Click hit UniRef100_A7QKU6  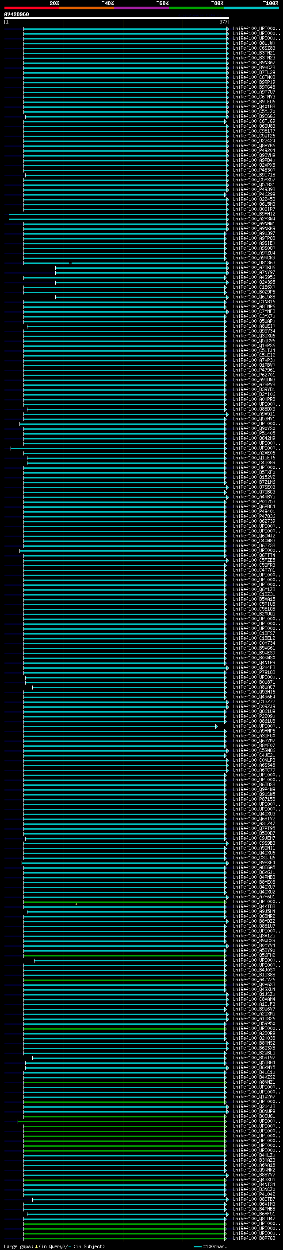[x=253, y=267]
